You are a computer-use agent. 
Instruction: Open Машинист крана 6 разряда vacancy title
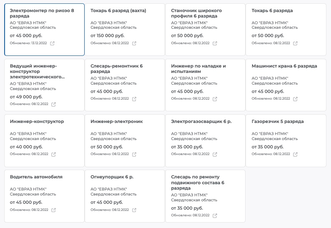(284, 66)
